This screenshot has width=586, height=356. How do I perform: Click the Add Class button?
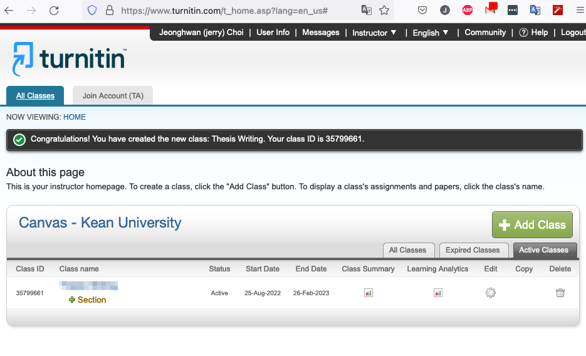532,225
